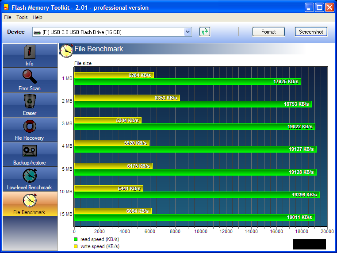
Task: Click the green refresh devices icon
Action: click(204, 32)
